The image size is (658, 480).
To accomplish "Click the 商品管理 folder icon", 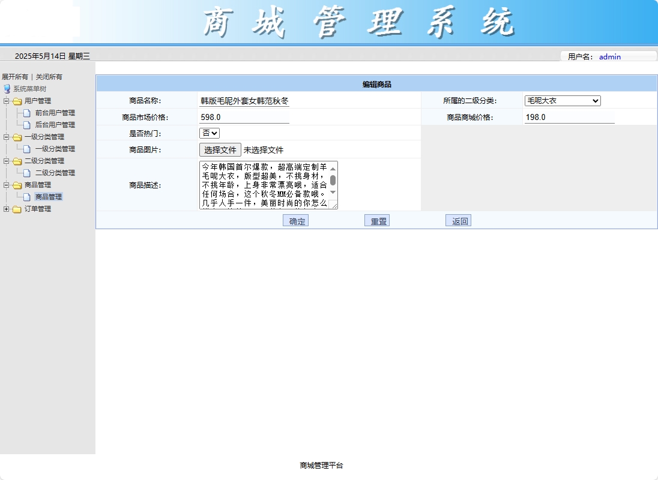I will (17, 184).
